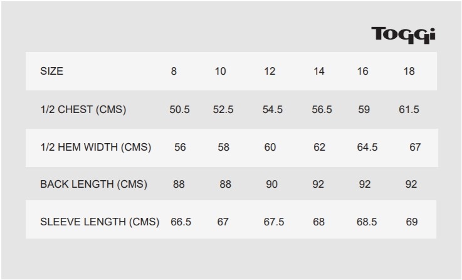Image resolution: width=462 pixels, height=280 pixels.
Task: Click size 18 column header
Action: tap(409, 71)
